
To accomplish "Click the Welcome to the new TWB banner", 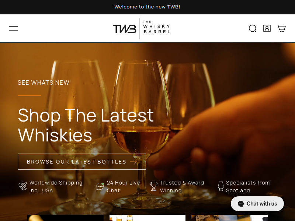I will point(147,7).
